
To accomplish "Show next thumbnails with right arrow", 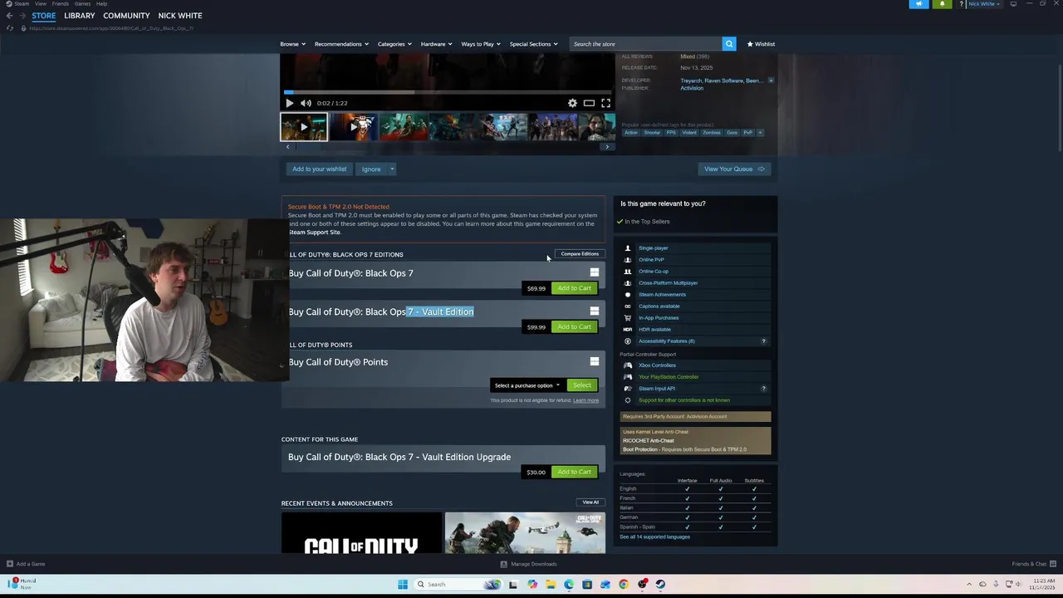I will tap(607, 147).
